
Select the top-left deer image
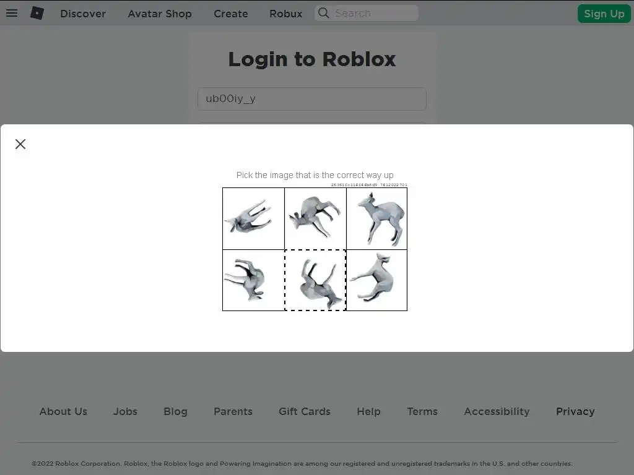click(x=253, y=218)
